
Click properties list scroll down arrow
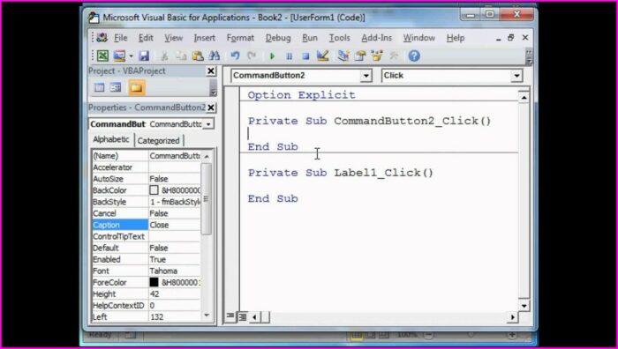[x=207, y=316]
